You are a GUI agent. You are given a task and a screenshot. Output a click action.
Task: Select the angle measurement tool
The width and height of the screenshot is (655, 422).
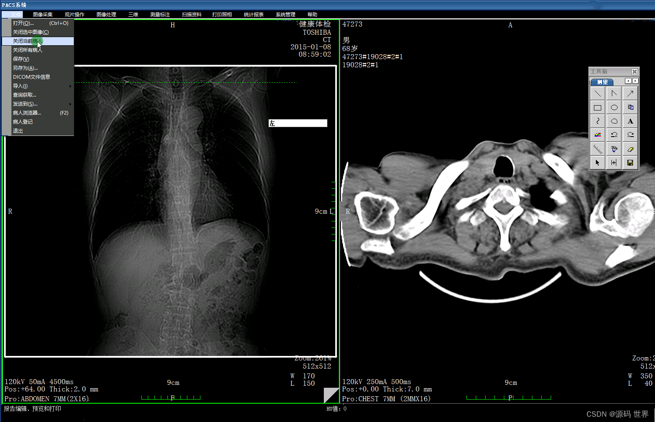(614, 94)
